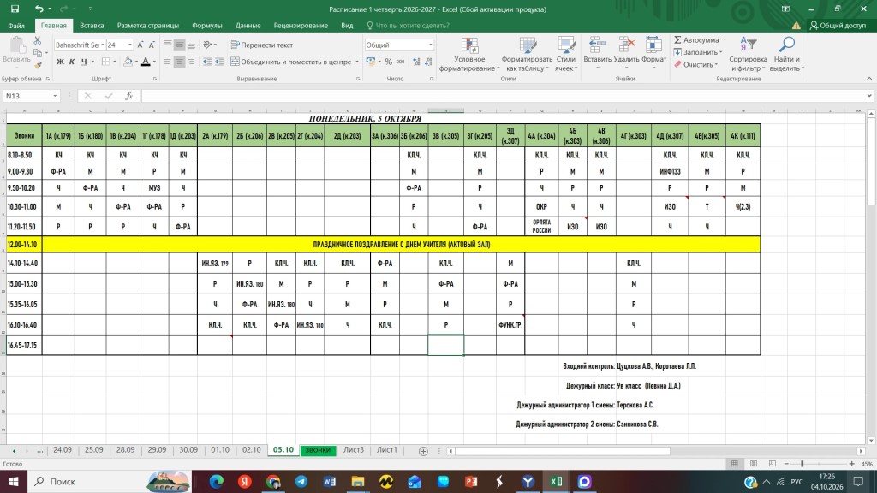Image resolution: width=877 pixels, height=493 pixels.
Task: Apply percent style to the cell
Action: point(388,62)
